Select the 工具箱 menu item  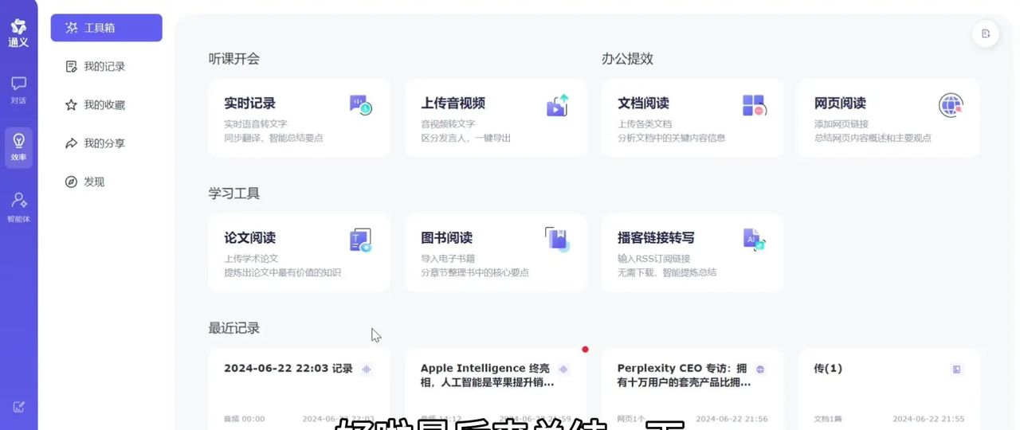pos(106,28)
